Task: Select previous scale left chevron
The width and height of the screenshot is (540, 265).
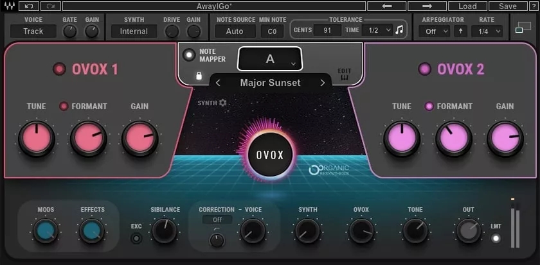Action: (x=218, y=83)
